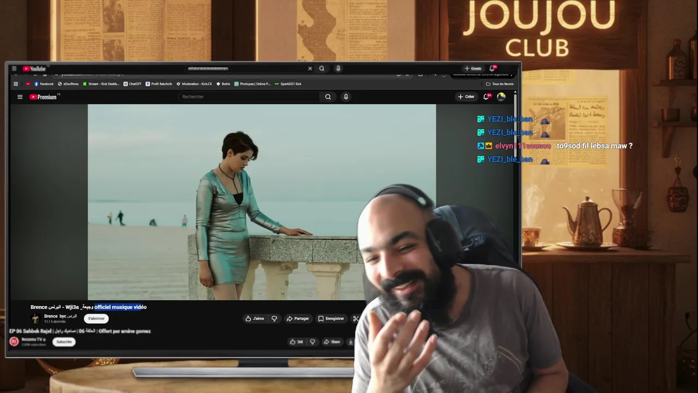Click the Partager button
The height and width of the screenshot is (393, 698).
click(298, 319)
